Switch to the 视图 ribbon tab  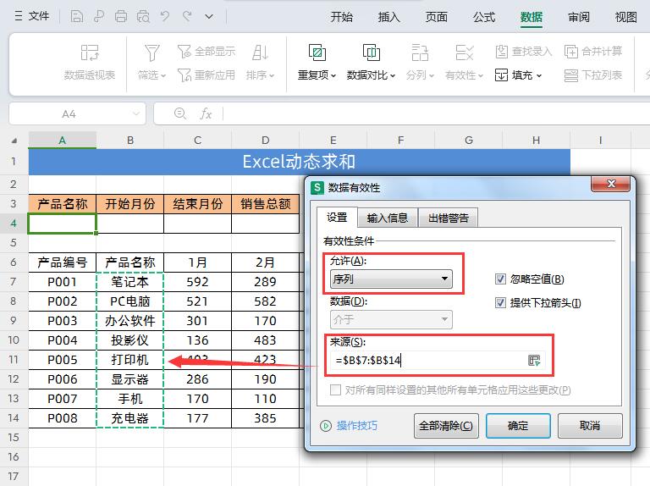(x=626, y=17)
